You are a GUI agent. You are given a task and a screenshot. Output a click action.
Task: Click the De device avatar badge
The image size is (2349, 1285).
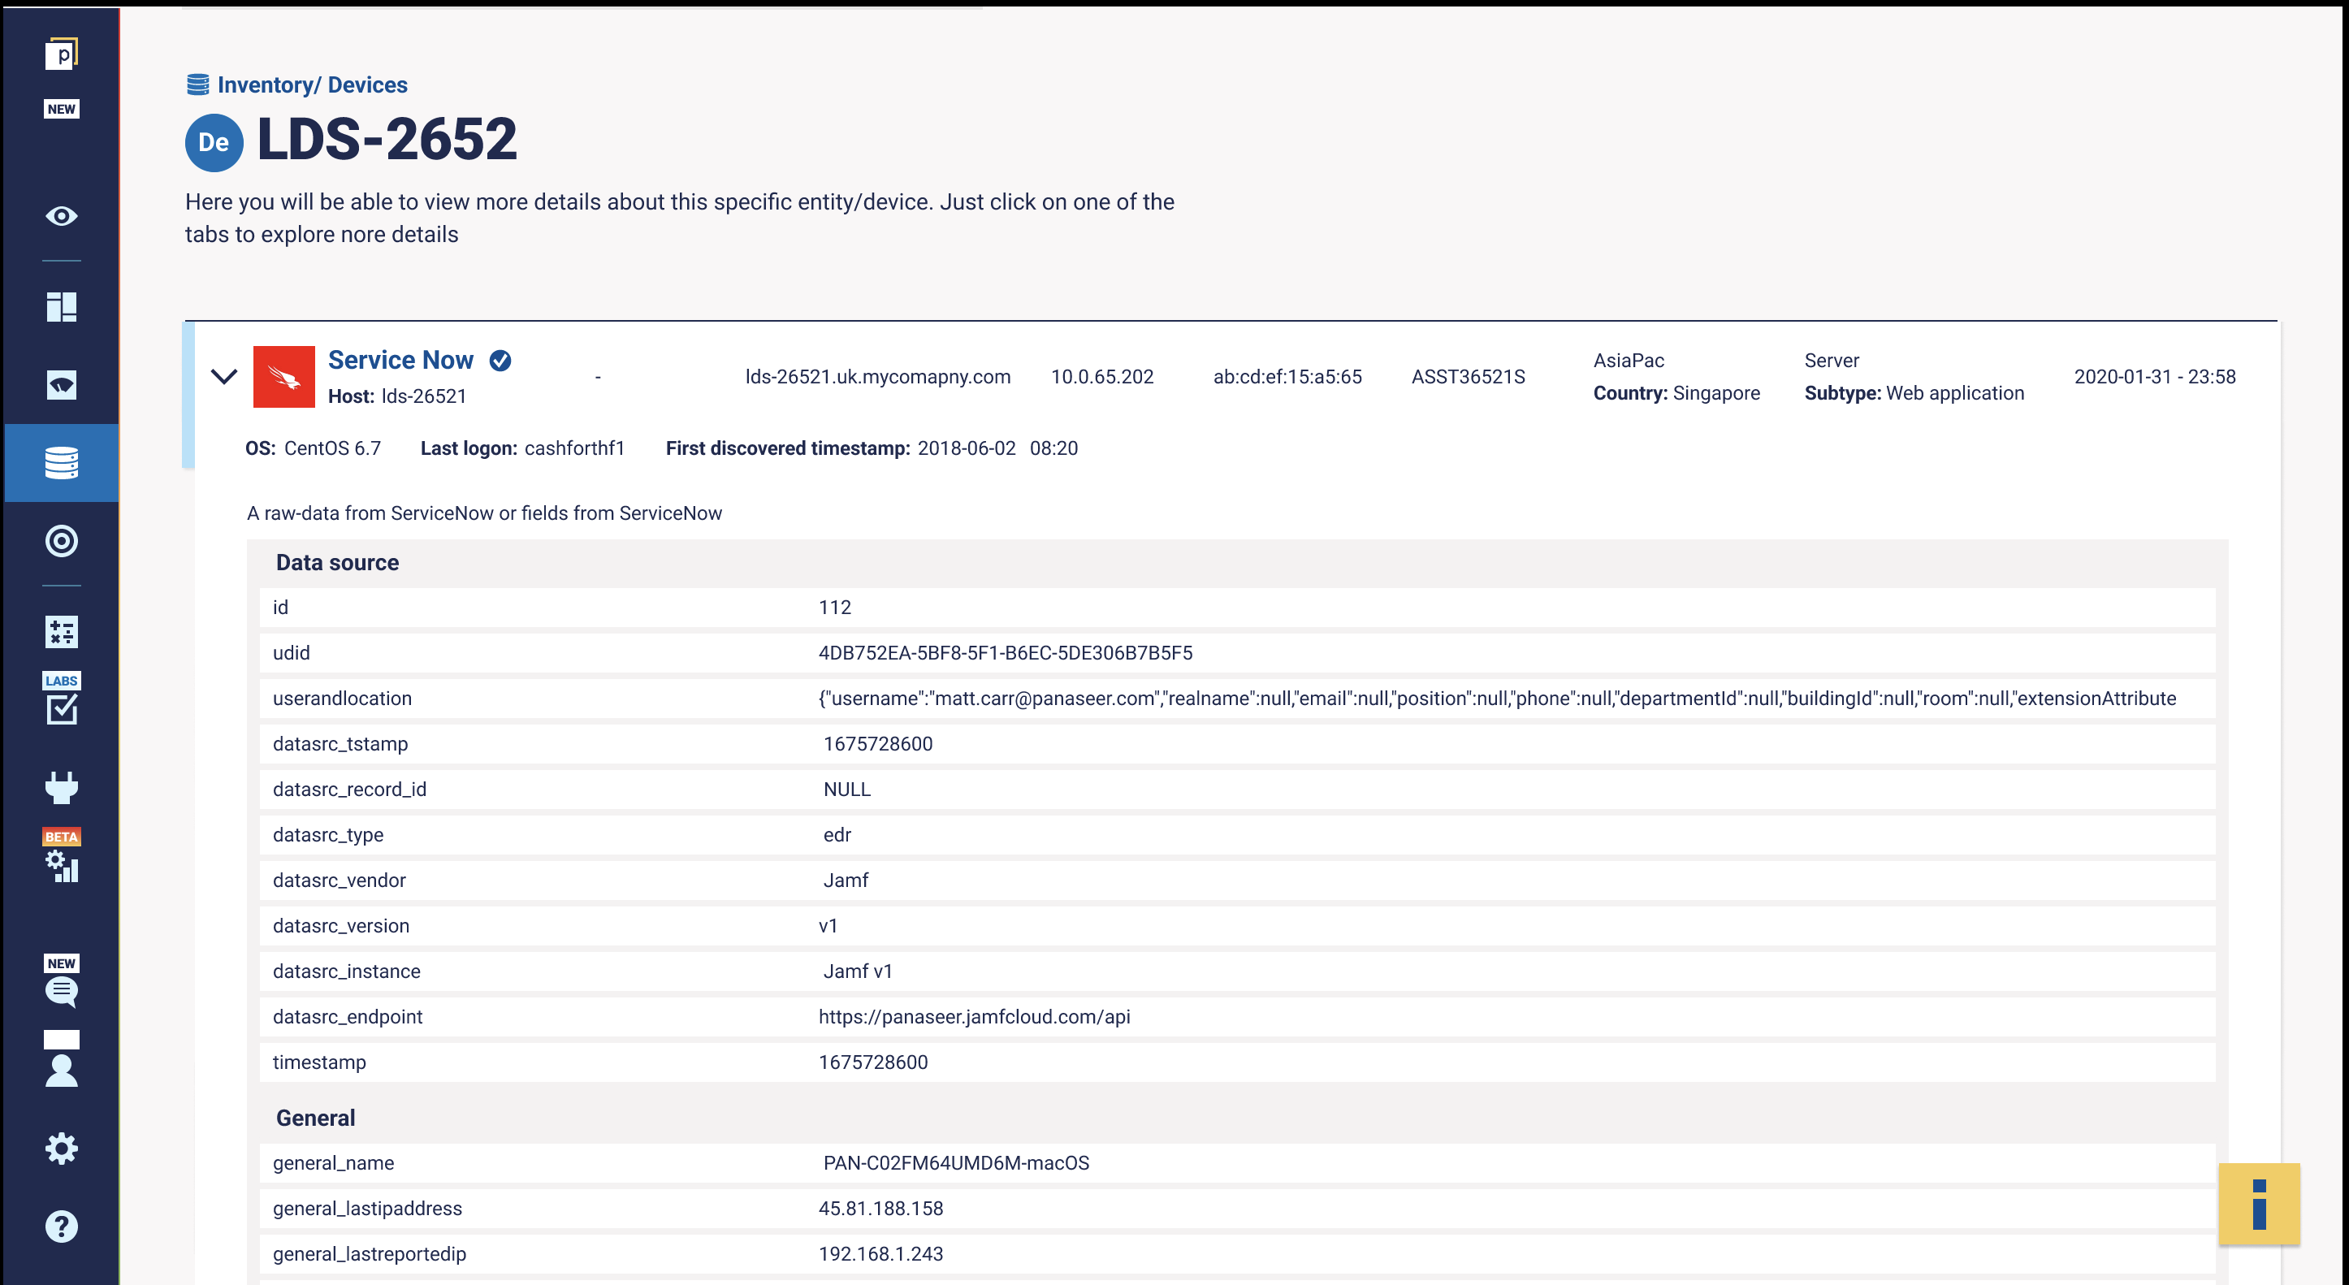(x=214, y=142)
